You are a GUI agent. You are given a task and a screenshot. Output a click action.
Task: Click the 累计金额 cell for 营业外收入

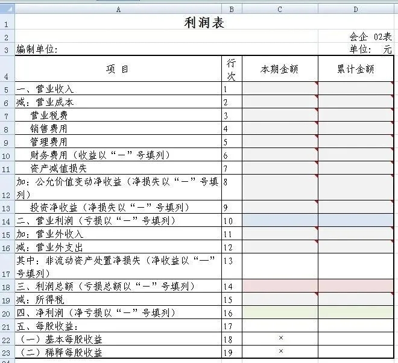pyautogui.click(x=356, y=234)
